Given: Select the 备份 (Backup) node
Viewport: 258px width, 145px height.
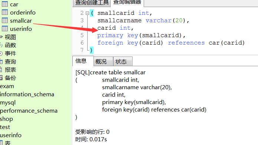Looking at the screenshot, I should (x=10, y=78).
